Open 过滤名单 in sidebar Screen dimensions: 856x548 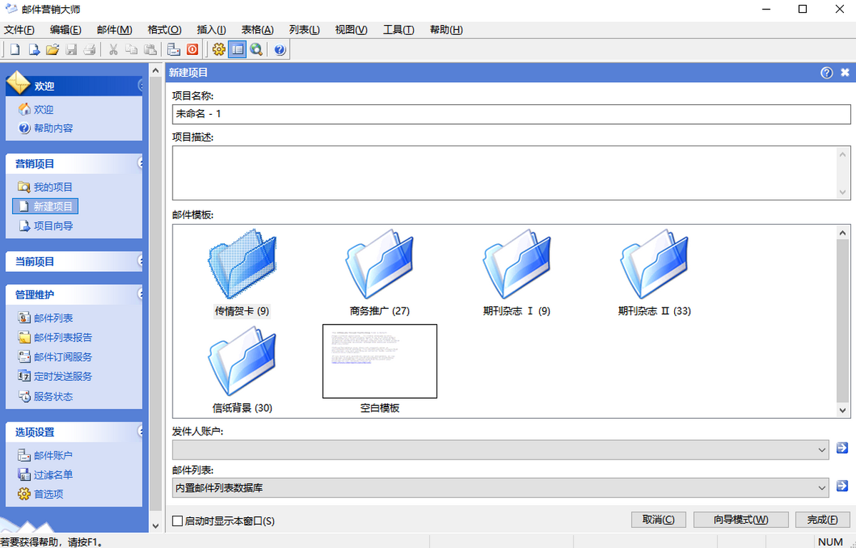coord(46,475)
